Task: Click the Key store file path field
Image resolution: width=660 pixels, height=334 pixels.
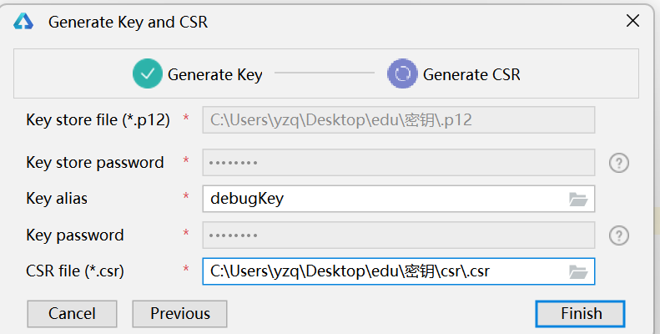Action: click(x=398, y=120)
